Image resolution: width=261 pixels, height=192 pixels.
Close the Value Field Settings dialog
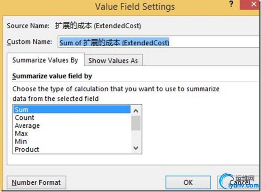[251, 4]
